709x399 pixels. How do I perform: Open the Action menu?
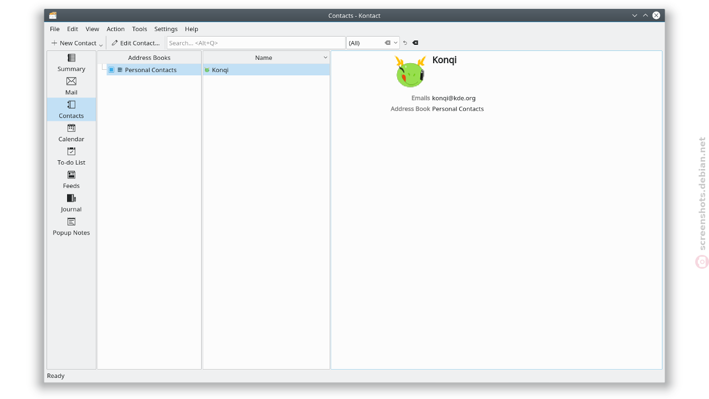pyautogui.click(x=116, y=29)
